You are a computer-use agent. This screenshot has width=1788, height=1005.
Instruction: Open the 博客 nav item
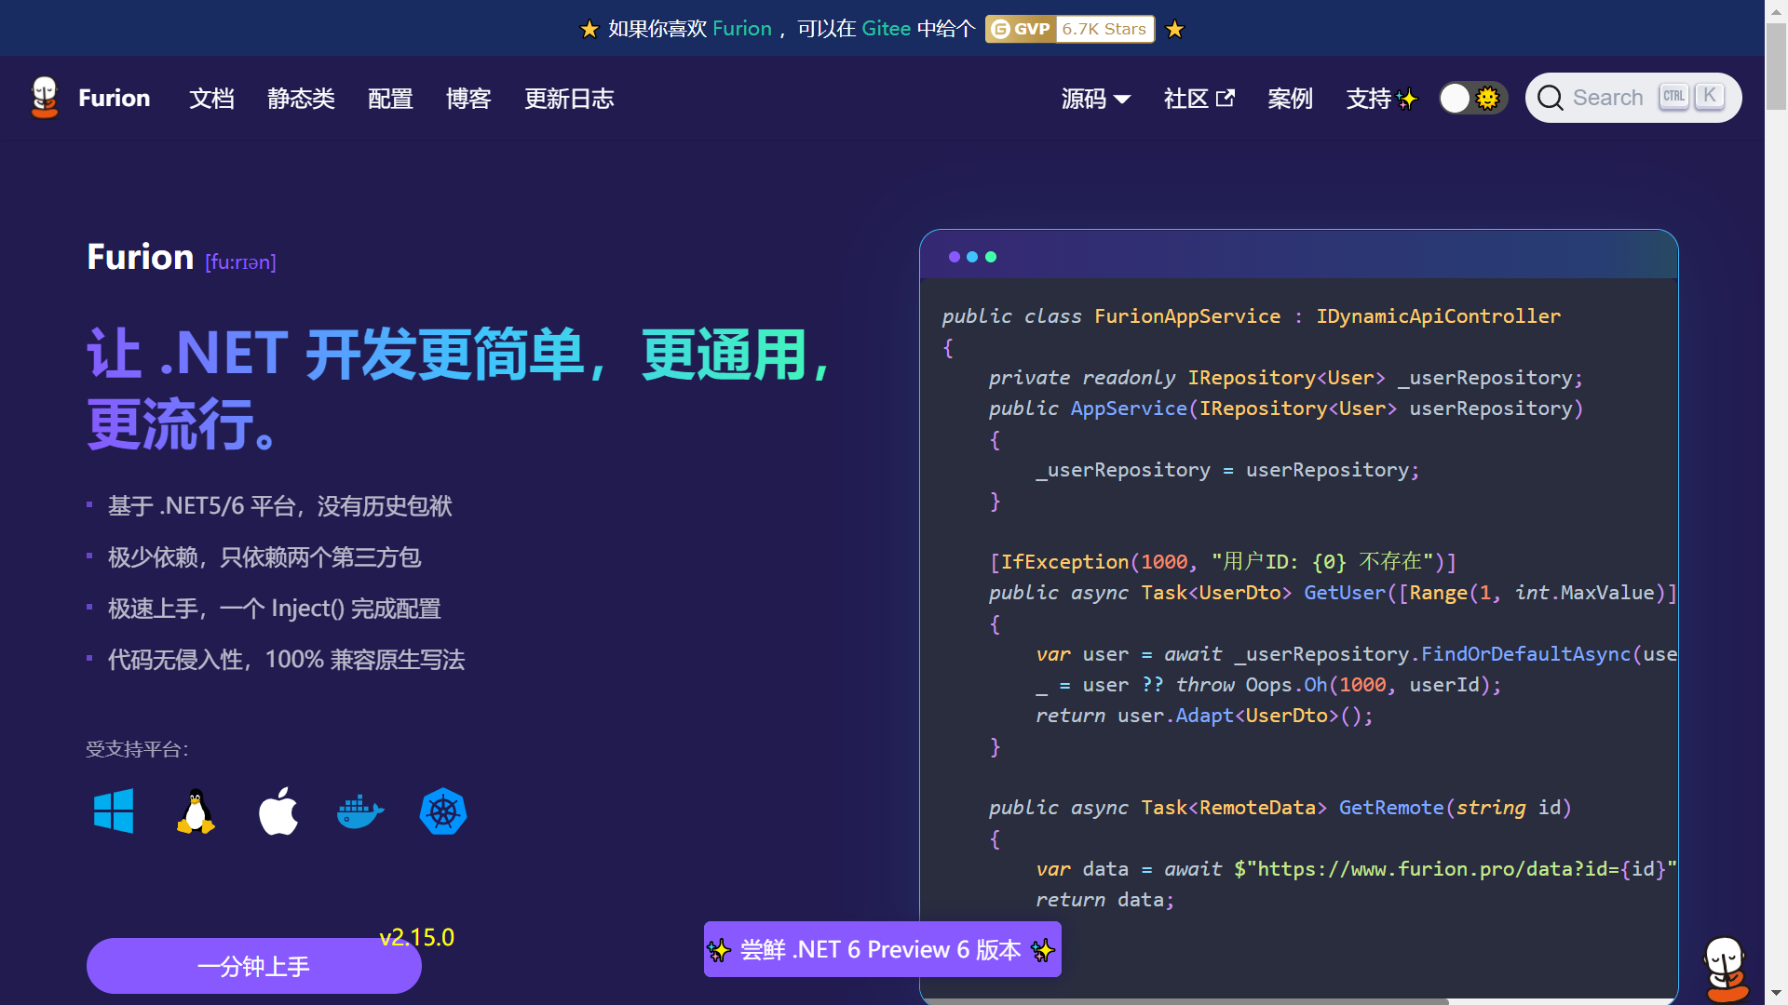coord(468,98)
